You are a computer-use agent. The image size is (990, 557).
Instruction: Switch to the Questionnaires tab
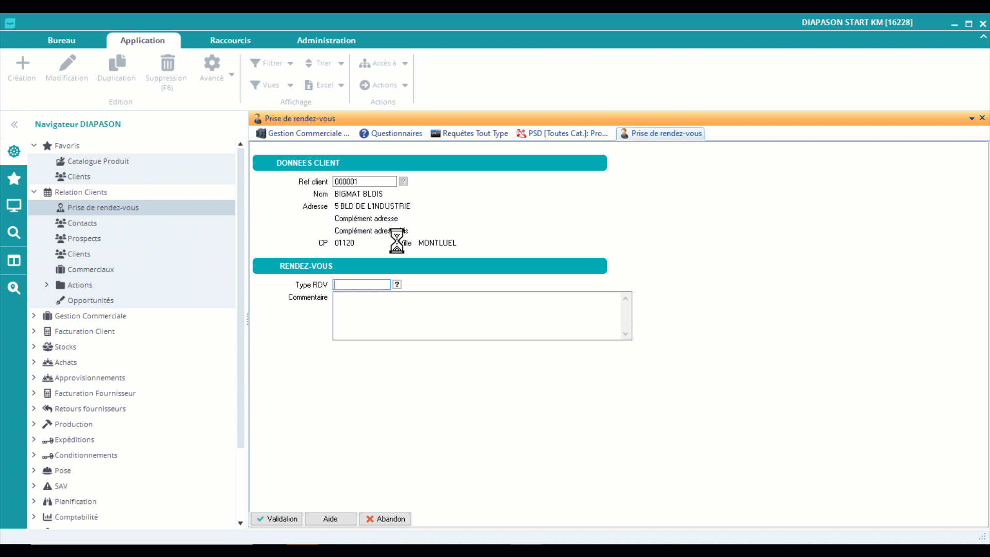[x=391, y=134]
